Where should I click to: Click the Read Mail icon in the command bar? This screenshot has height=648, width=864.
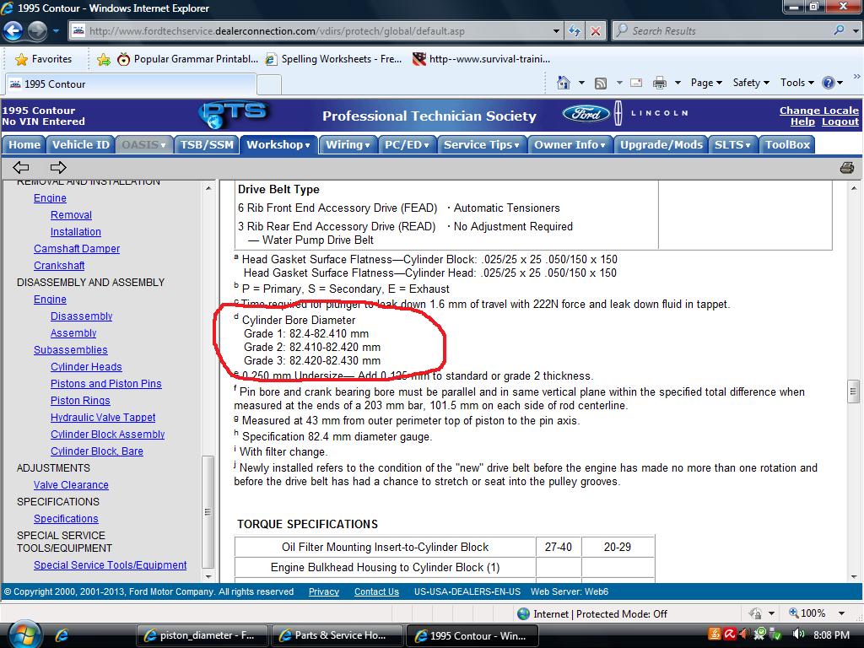tap(636, 83)
